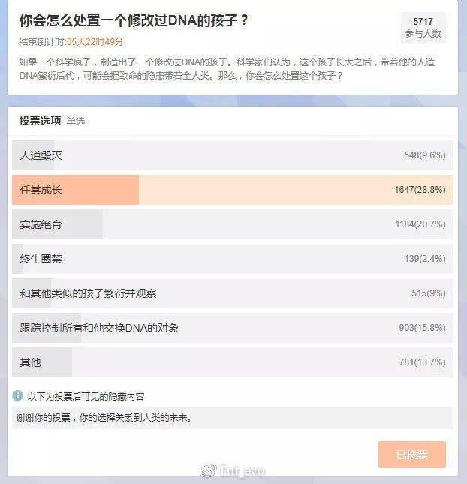Click the blue info icon beside hidden content
This screenshot has height=484, width=467.
17,395
